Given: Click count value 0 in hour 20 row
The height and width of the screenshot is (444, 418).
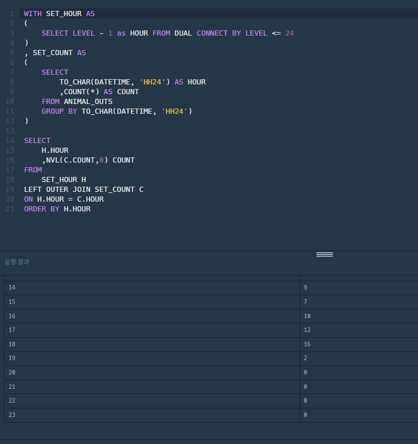Looking at the screenshot, I should click(305, 372).
